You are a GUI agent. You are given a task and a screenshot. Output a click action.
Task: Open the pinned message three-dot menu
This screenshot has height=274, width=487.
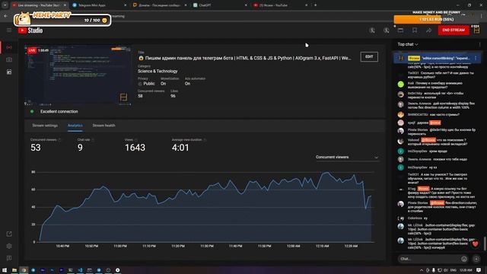click(476, 58)
